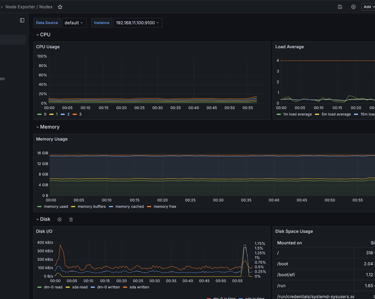Open the Load Average panel title

coord(290,47)
